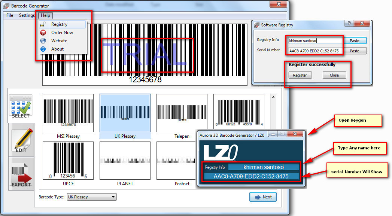Image resolution: width=392 pixels, height=216 pixels.
Task: Click keygen serial AAC8-A709-EDD2-C152-8475
Action: point(251,176)
